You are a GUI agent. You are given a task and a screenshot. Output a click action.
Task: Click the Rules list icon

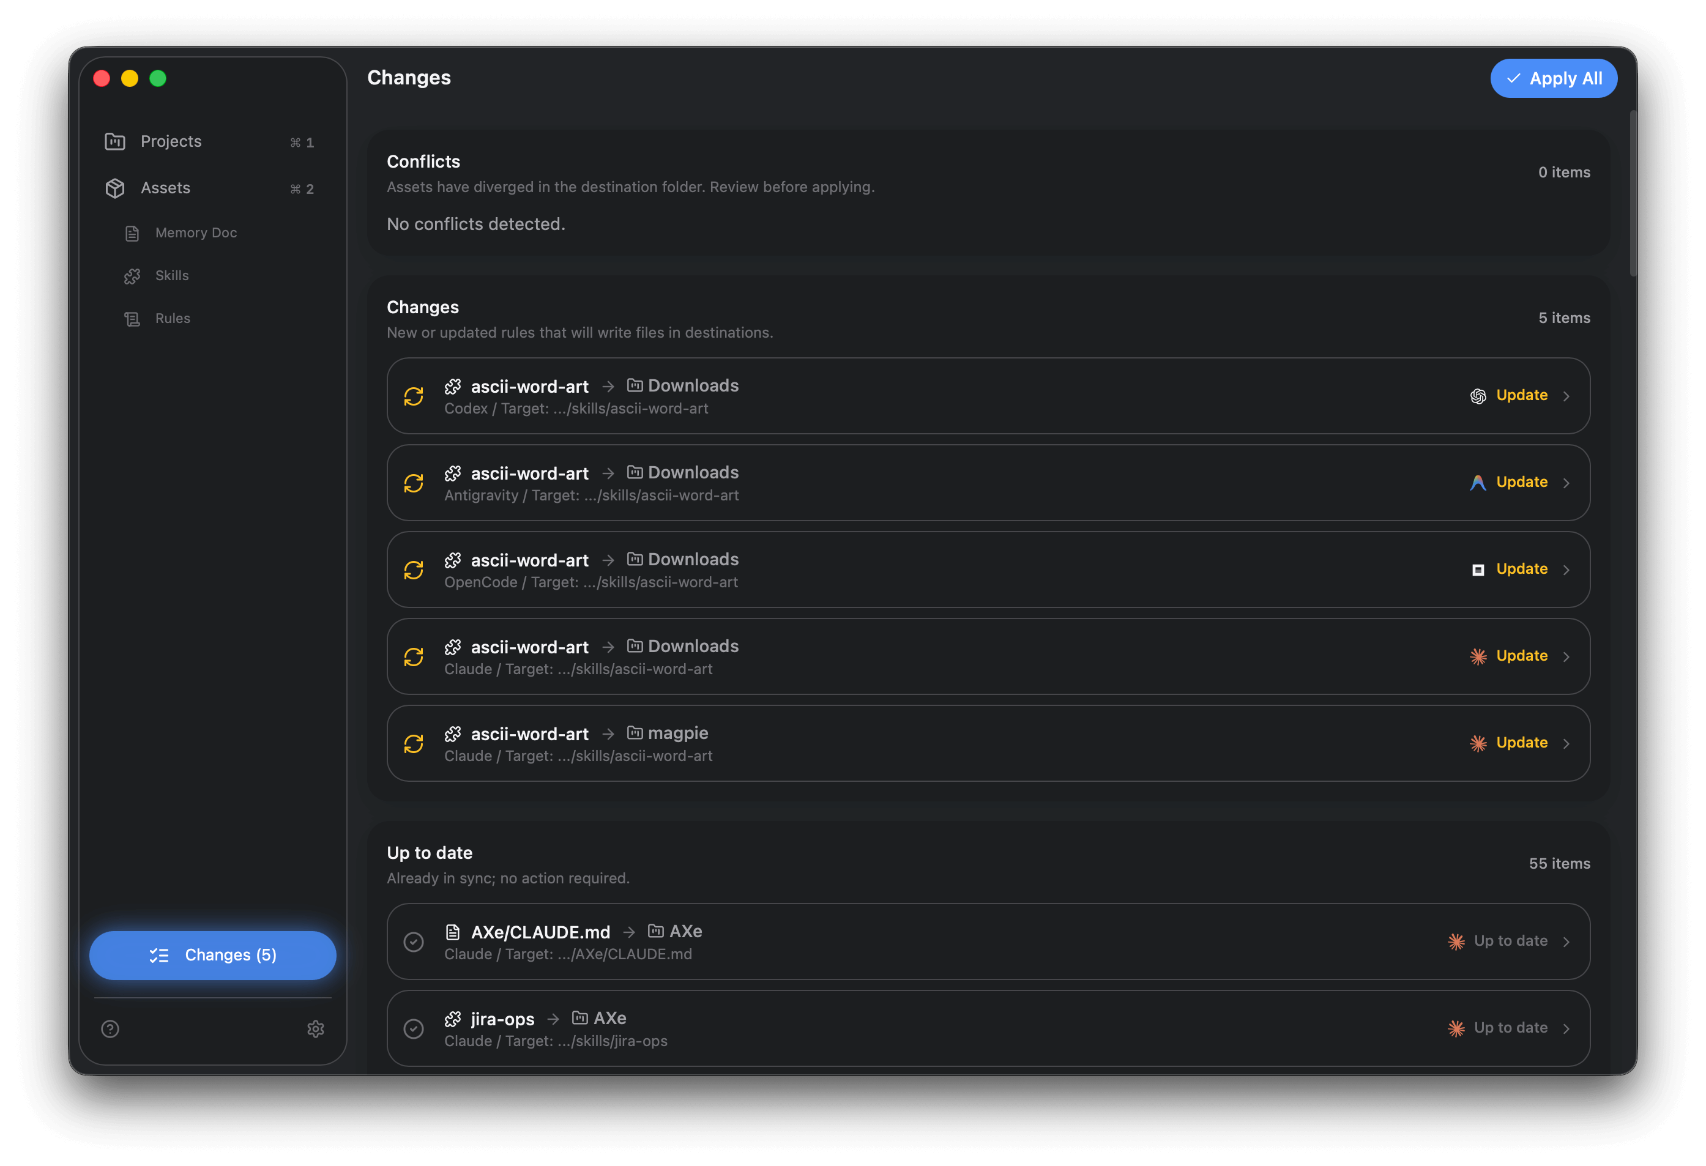point(132,317)
